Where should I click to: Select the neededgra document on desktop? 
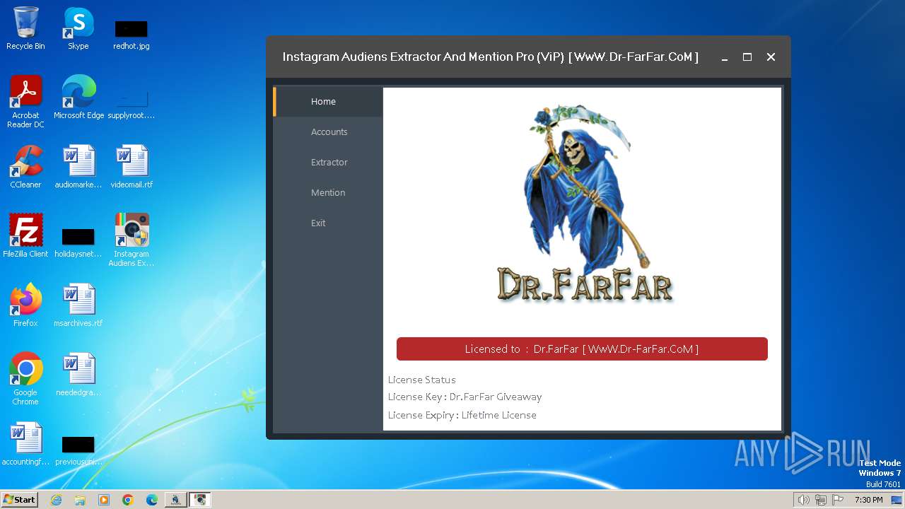(x=78, y=375)
